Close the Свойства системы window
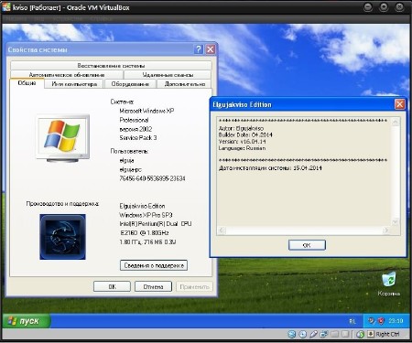Screen dimensions: 412x343 pyautogui.click(x=211, y=49)
